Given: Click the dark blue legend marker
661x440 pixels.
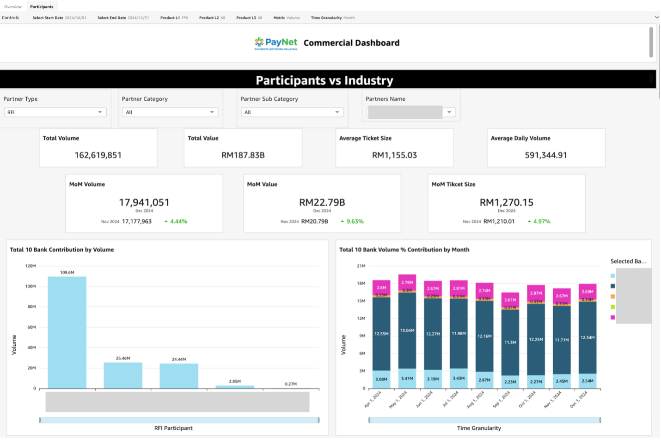Looking at the screenshot, I should [612, 286].
